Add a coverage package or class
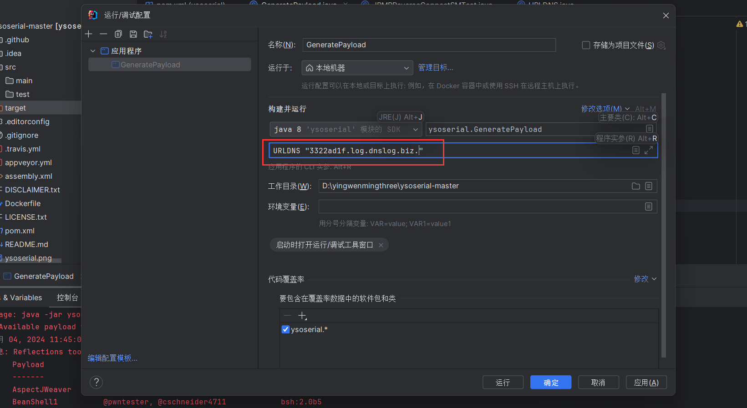The width and height of the screenshot is (747, 408). (x=302, y=316)
